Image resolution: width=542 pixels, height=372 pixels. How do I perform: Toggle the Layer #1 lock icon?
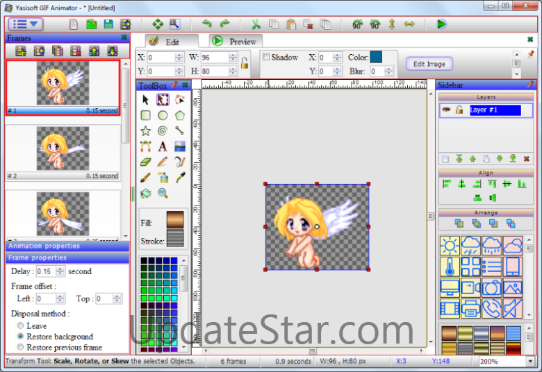459,110
